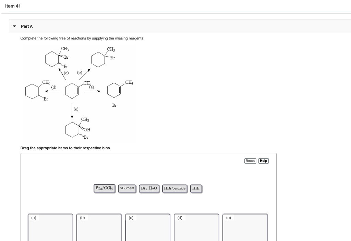
Task: Open Help
Action: pyautogui.click(x=263, y=161)
